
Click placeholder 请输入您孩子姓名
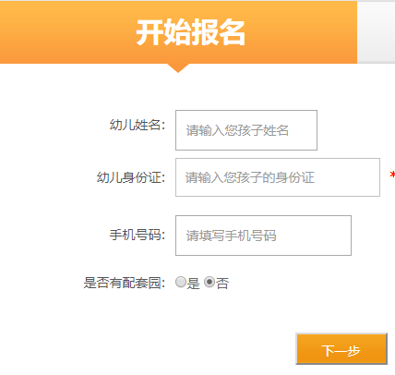(x=237, y=130)
